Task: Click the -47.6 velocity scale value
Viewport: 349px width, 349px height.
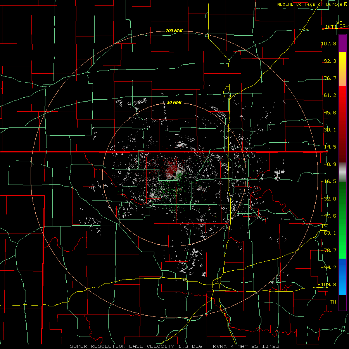Action: pos(328,216)
